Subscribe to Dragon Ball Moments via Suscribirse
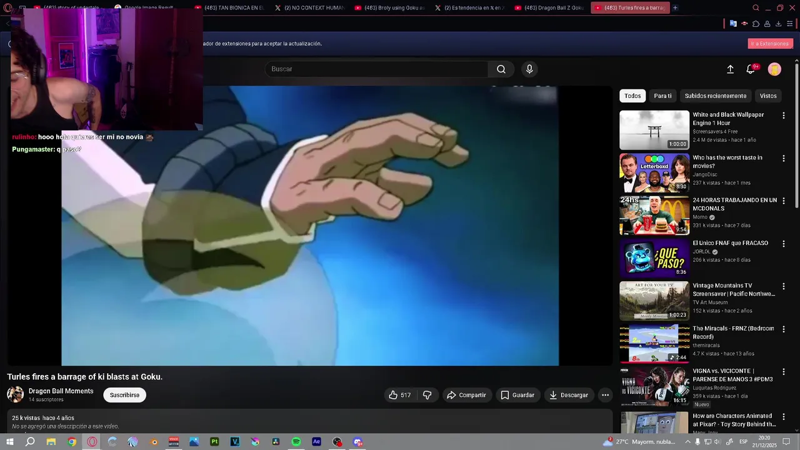 tap(124, 395)
